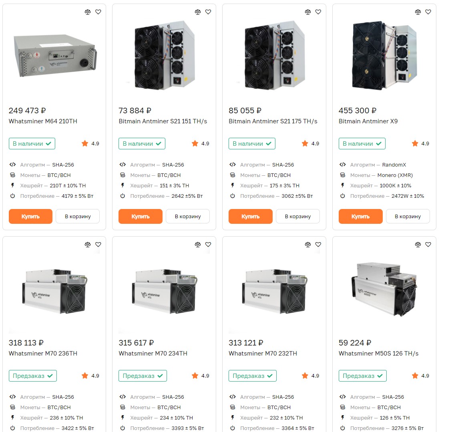Put Antminer X9 in the cart
Viewport: 452px width, 432px height.
tap(408, 217)
